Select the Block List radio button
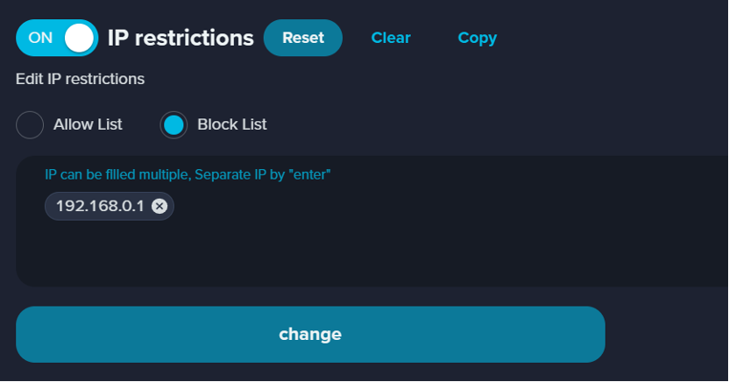729x382 pixels. (x=173, y=125)
